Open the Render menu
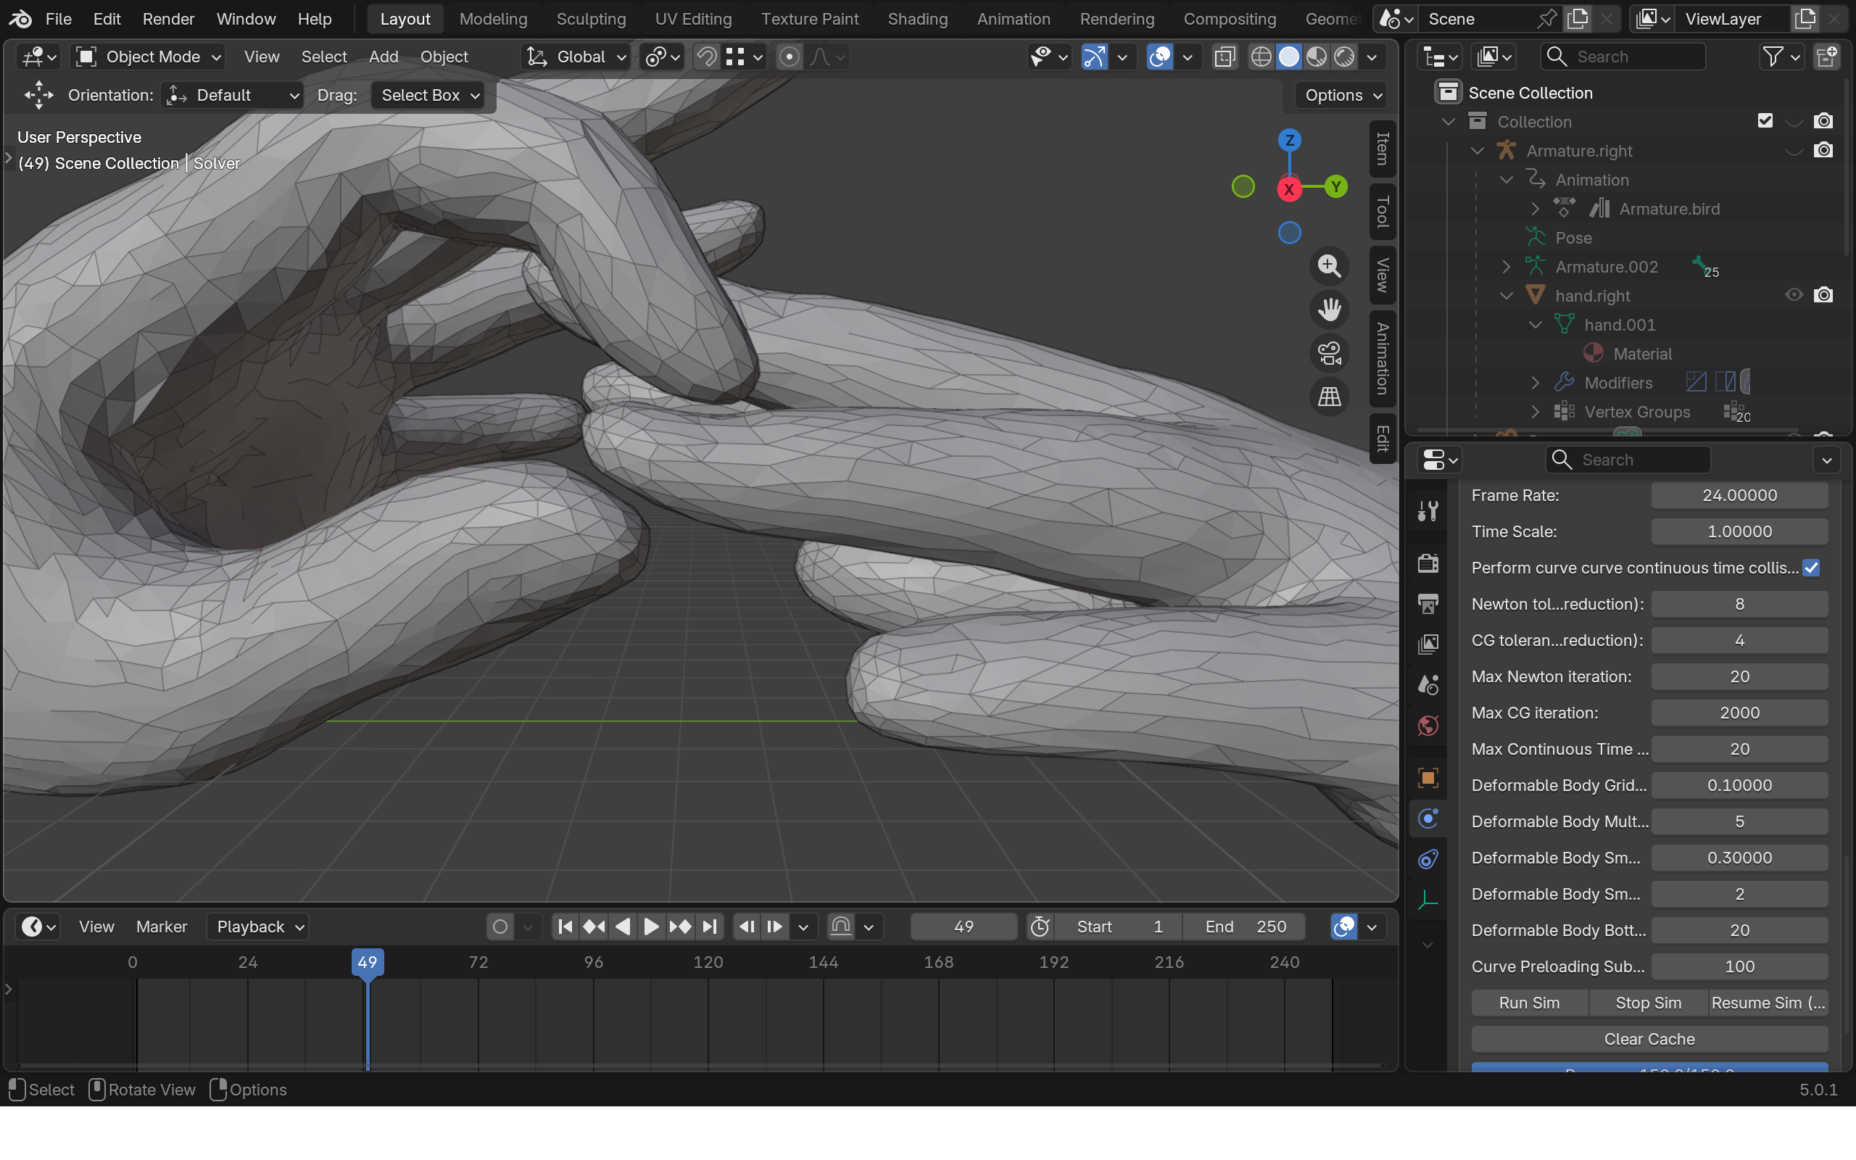This screenshot has height=1160, width=1856. point(168,19)
